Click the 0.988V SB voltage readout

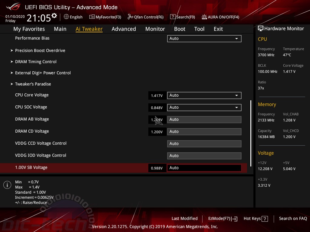(157, 168)
